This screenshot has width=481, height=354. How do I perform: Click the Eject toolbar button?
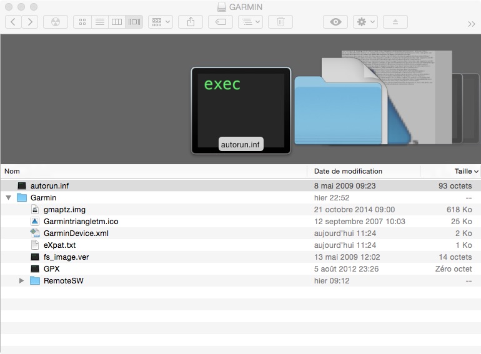395,22
